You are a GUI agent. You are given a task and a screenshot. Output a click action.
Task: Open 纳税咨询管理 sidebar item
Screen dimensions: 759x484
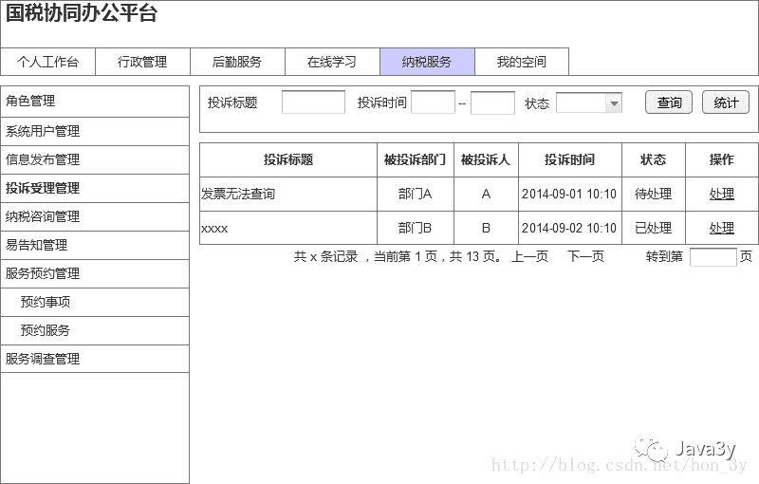[95, 216]
